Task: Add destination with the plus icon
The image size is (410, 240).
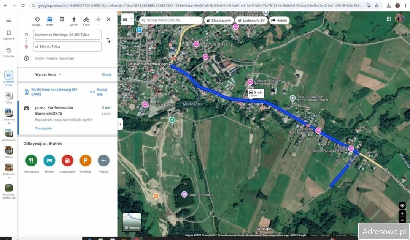Action: 26,58
